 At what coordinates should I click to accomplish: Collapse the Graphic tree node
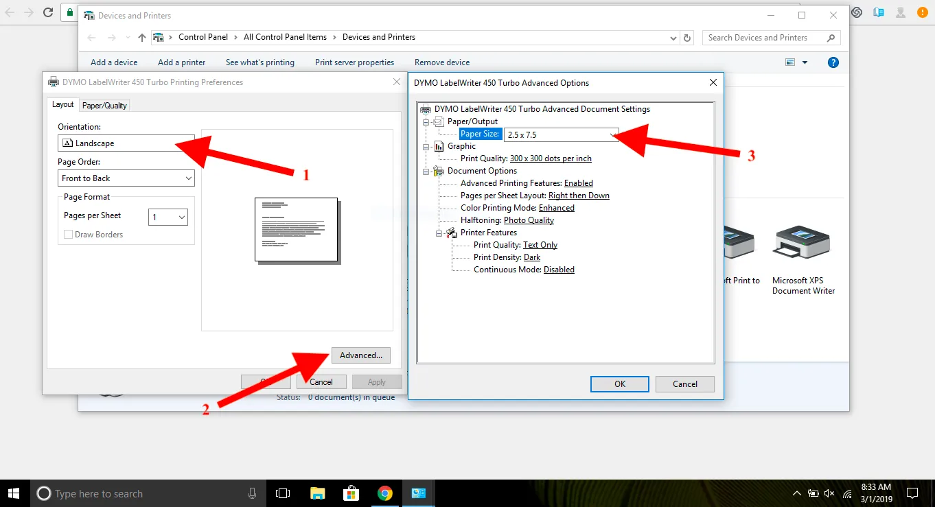[x=426, y=146]
